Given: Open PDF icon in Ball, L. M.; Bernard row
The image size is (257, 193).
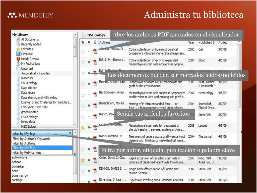Looking at the screenshot, I should 95,62.
